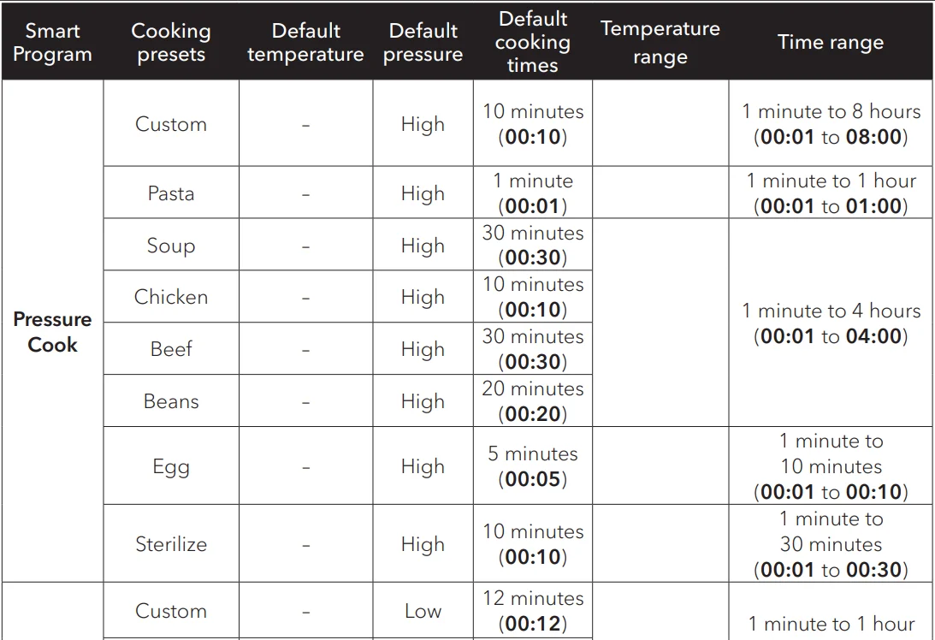Click the Temperature range column header
This screenshot has width=935, height=640.
(660, 43)
